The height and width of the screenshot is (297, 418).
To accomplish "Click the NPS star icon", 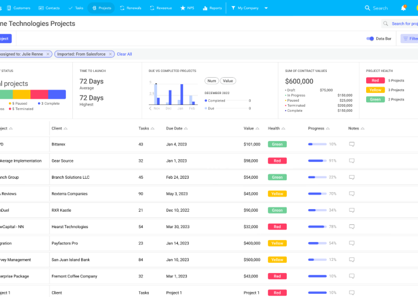I will click(x=183, y=8).
